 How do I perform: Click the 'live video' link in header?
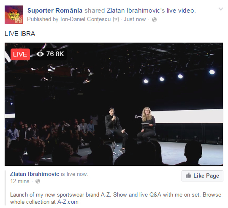180,11
